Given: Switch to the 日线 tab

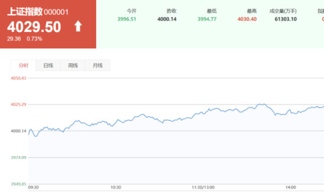Looking at the screenshot, I should tap(48, 66).
